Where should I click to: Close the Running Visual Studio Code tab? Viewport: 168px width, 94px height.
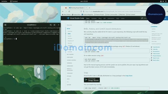(86, 8)
